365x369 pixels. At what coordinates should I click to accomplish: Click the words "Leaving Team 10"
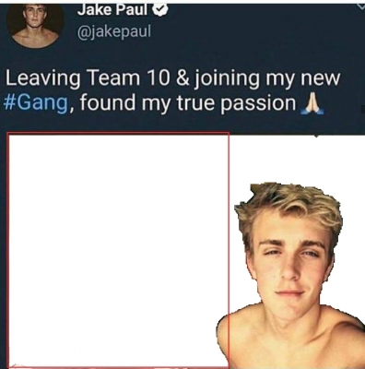point(88,78)
